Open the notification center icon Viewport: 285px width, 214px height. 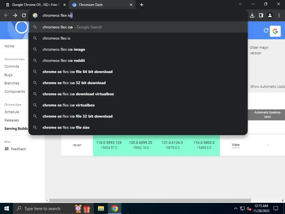pyautogui.click(x=276, y=208)
